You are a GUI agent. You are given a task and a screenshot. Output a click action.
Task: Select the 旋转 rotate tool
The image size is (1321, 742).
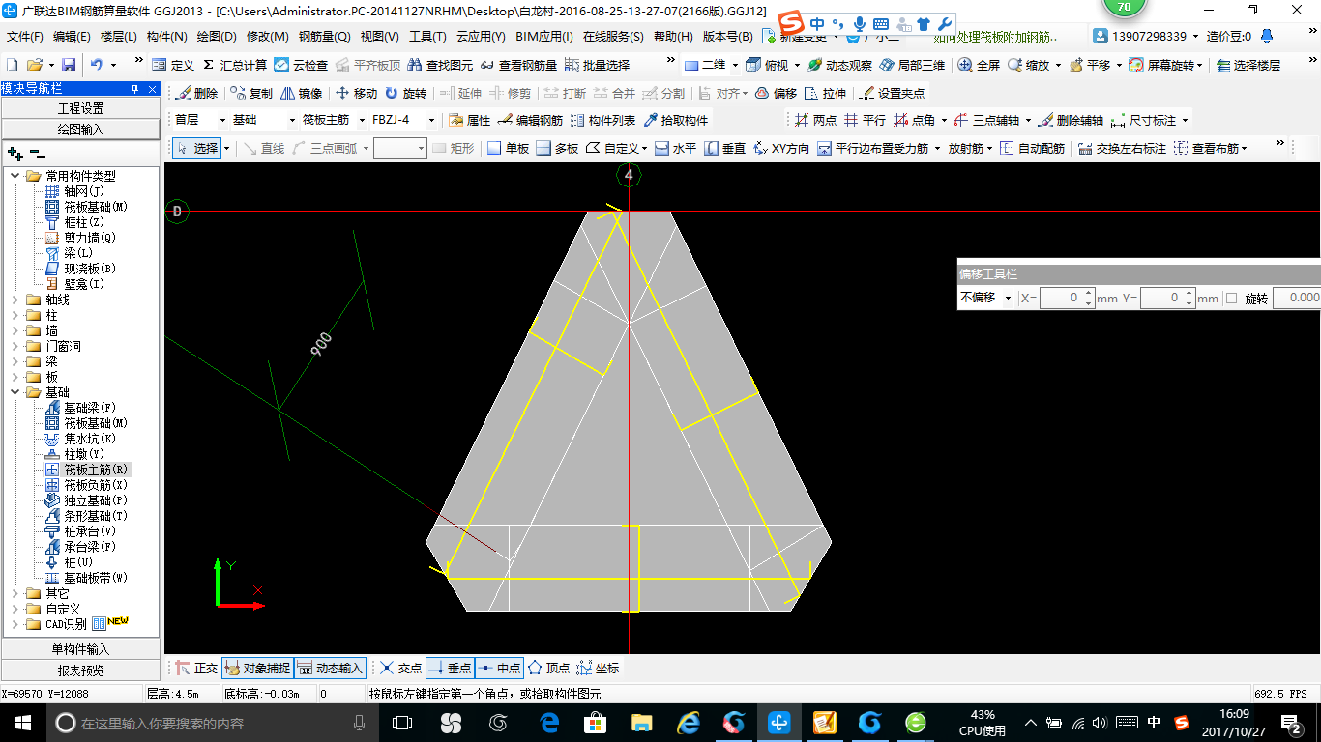405,93
